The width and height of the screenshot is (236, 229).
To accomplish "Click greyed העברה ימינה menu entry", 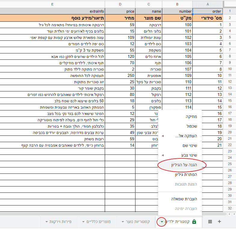I will coord(180,209).
